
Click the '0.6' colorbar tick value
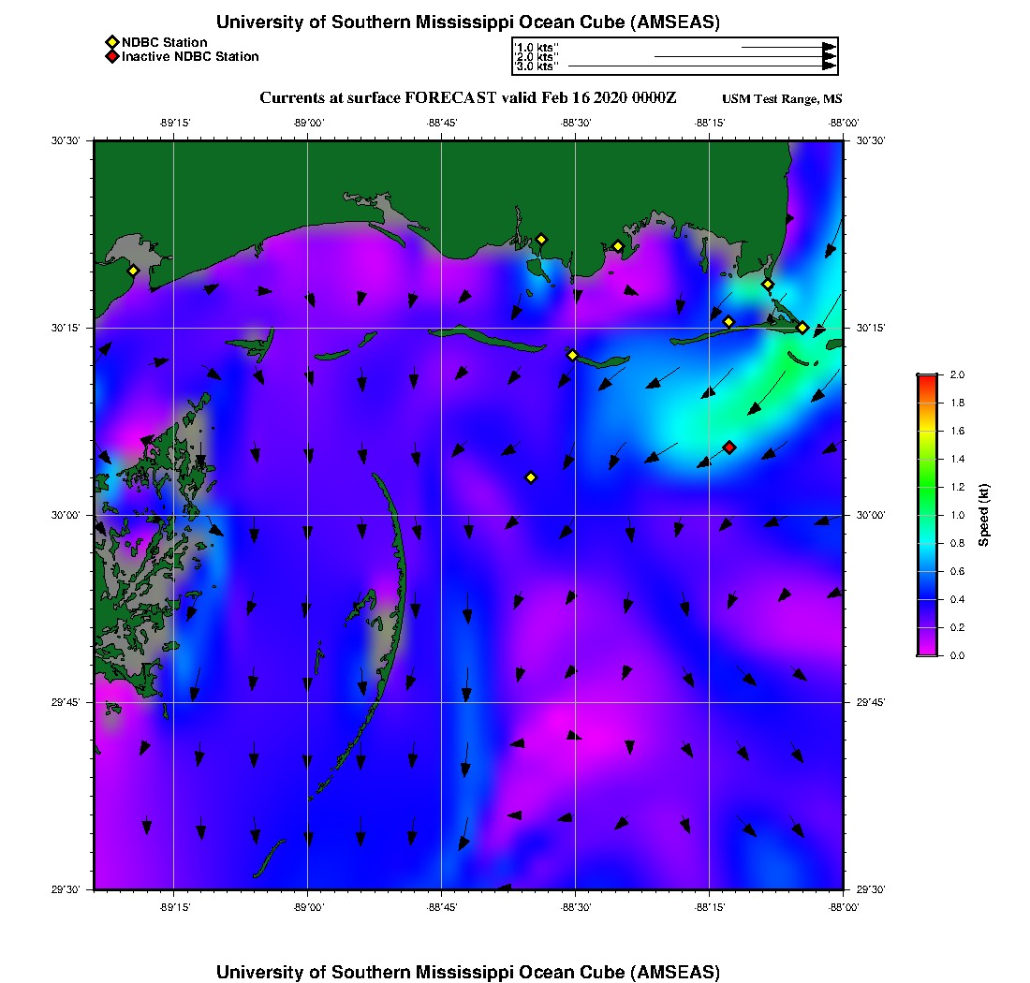point(957,571)
